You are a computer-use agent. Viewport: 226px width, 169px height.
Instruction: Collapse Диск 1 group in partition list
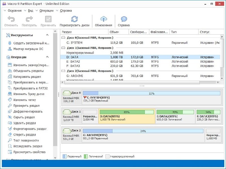[64, 48]
